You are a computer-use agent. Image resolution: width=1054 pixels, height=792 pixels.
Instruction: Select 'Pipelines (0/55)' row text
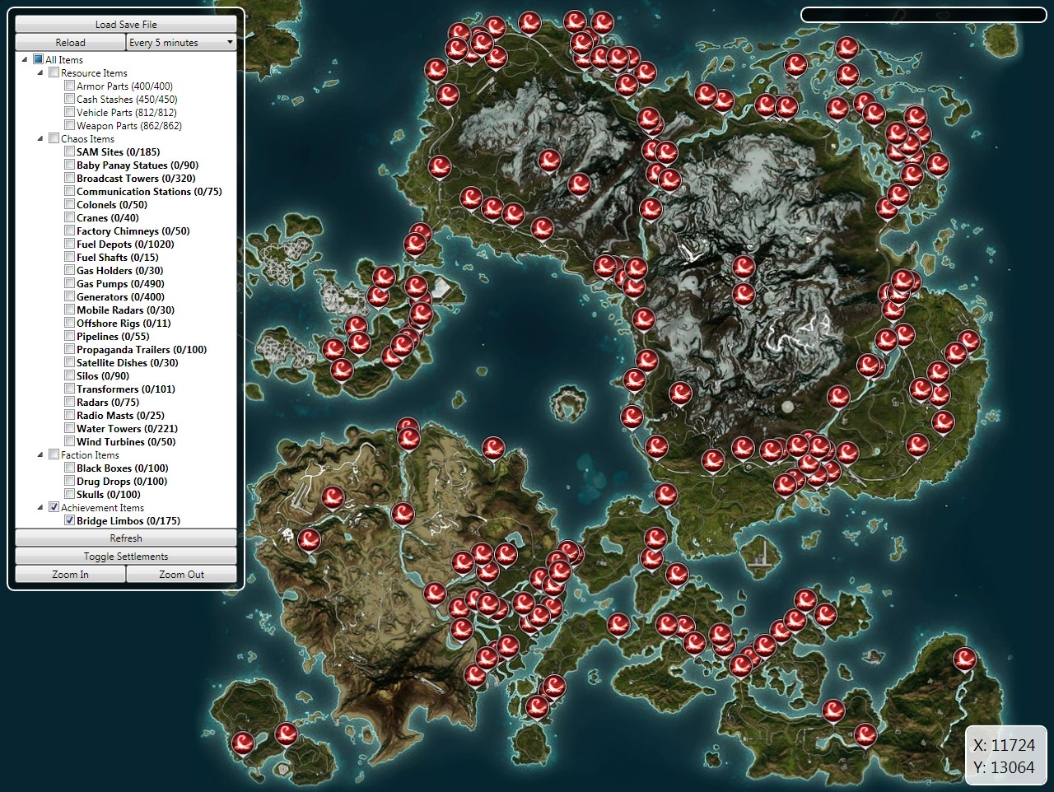pos(113,336)
